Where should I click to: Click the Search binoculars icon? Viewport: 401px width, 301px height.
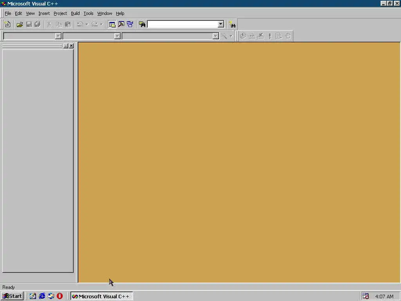coord(232,24)
